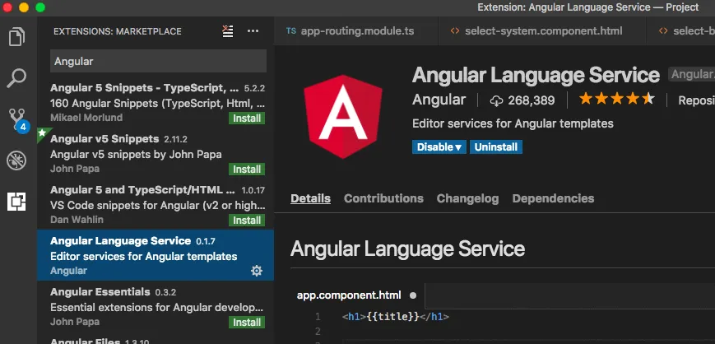Select the Extensions view icon
Screen dimensions: 715x344
tap(17, 201)
